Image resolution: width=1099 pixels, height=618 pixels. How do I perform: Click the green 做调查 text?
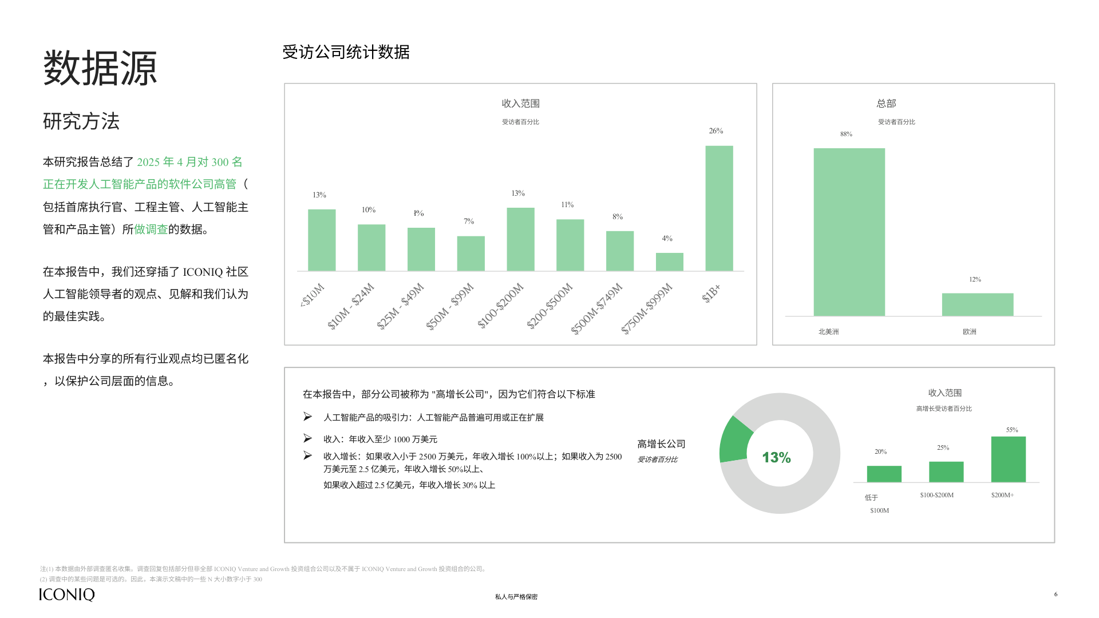(151, 229)
